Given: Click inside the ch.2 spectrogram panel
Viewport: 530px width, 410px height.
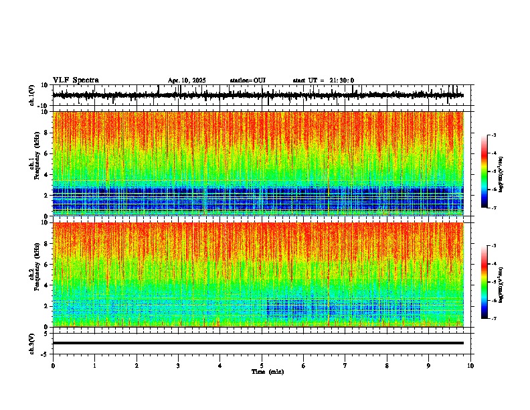Looking at the screenshot, I should click(258, 275).
